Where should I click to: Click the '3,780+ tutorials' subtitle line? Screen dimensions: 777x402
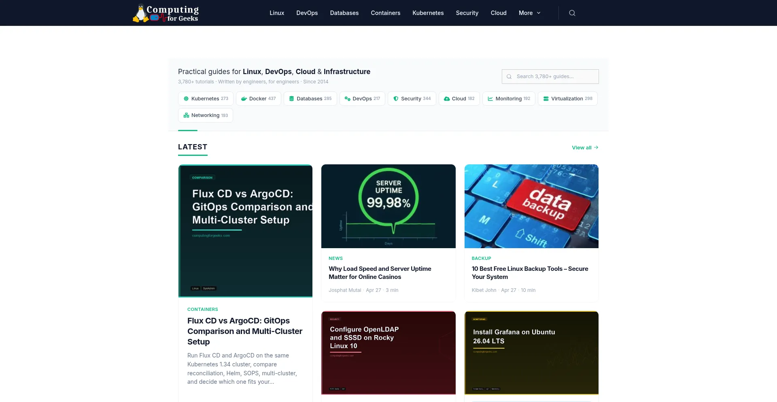[x=253, y=82]
